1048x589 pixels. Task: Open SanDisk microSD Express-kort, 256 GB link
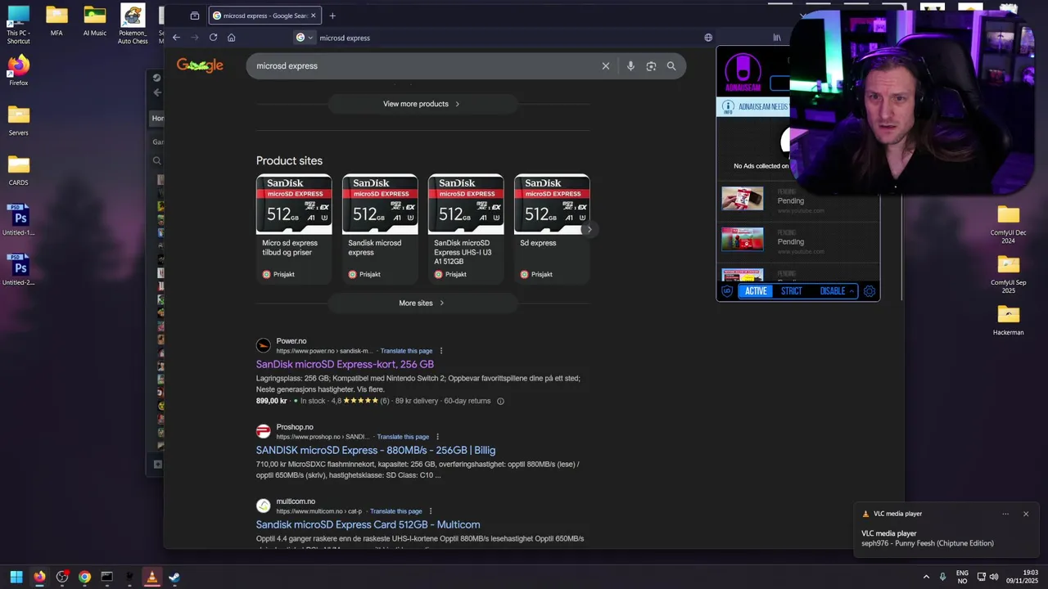[345, 364]
